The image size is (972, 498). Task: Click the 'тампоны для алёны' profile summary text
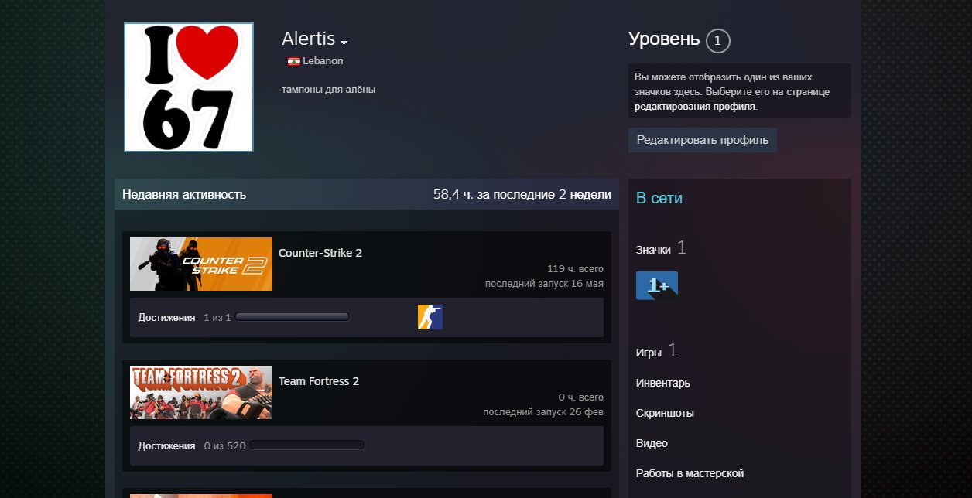[329, 90]
